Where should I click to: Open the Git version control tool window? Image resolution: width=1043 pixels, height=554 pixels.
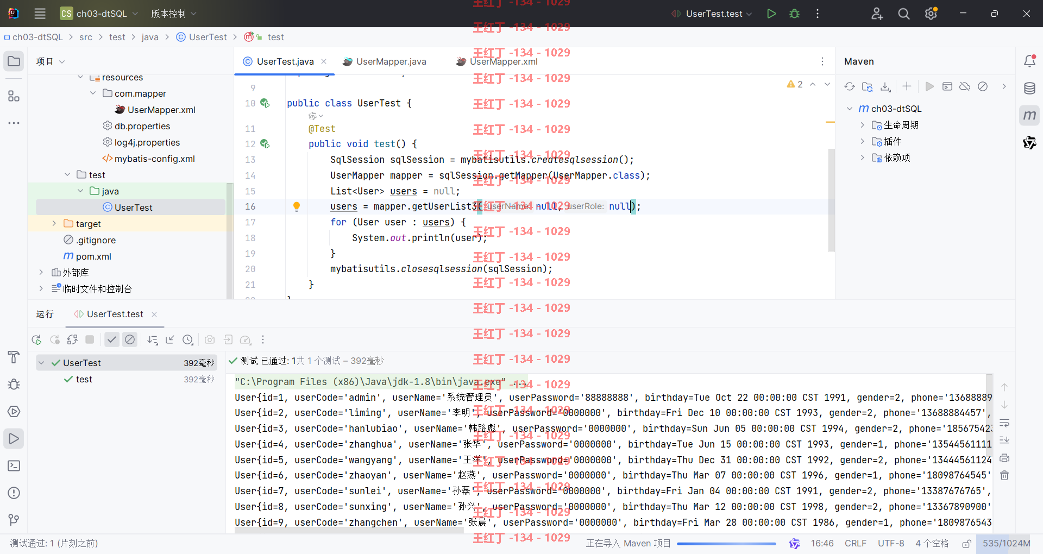[x=14, y=520]
